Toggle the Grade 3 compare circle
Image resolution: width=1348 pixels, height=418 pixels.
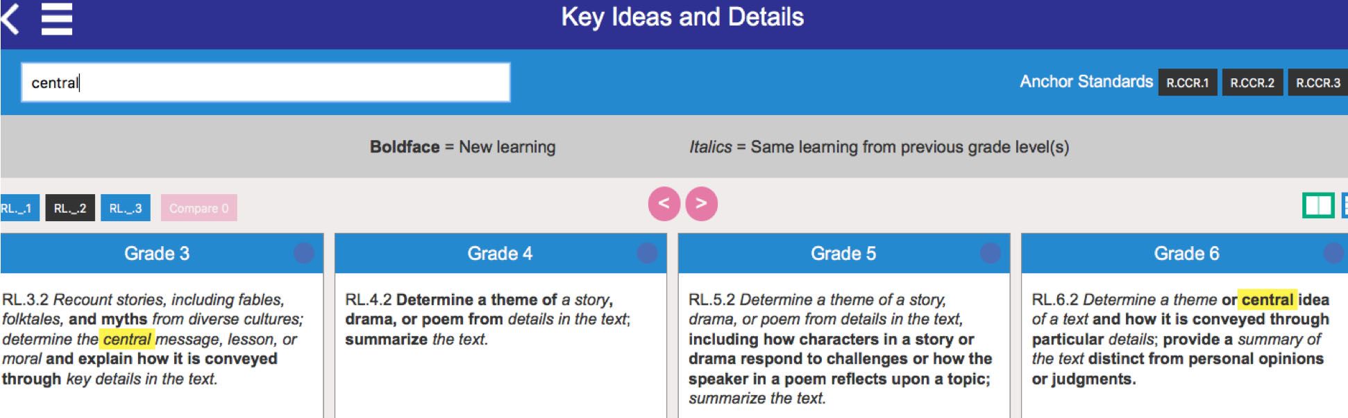(x=303, y=253)
